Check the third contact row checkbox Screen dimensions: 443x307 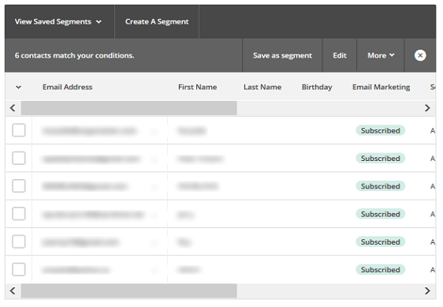(19, 186)
